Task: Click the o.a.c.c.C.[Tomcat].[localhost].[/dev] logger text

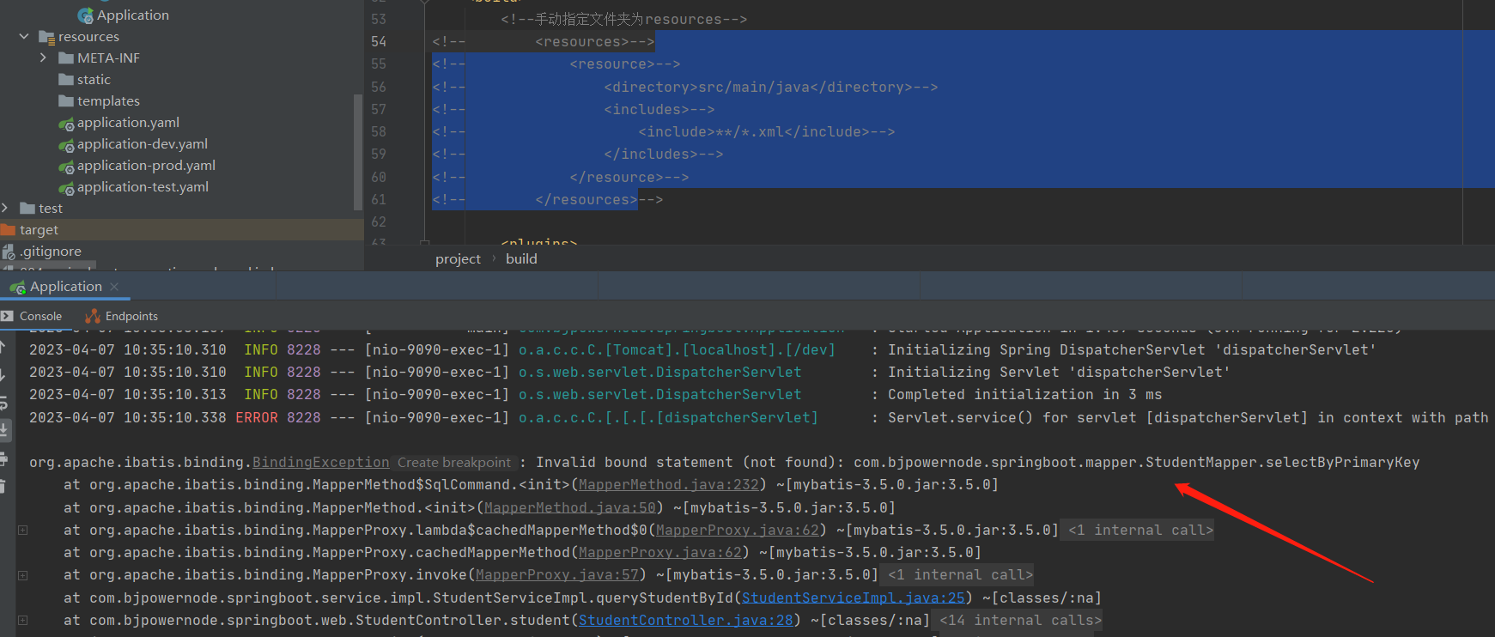Action: click(677, 350)
